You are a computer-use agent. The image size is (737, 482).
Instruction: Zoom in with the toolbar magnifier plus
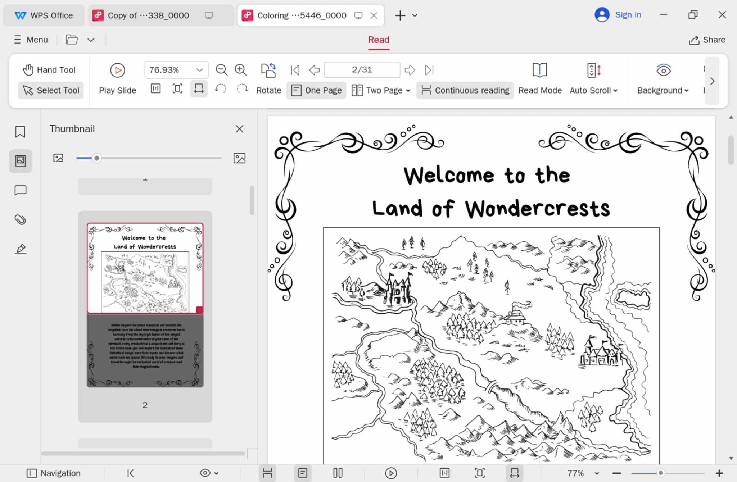240,70
